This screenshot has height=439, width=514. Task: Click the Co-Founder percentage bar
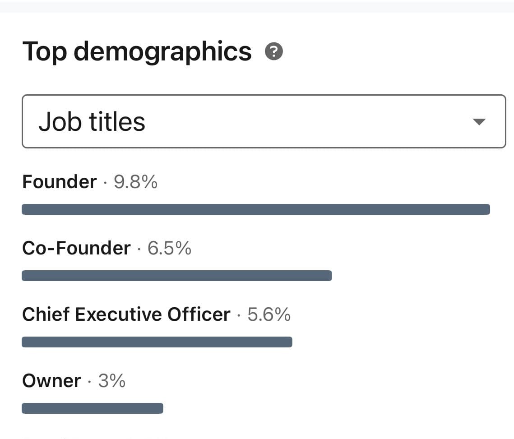click(x=177, y=276)
